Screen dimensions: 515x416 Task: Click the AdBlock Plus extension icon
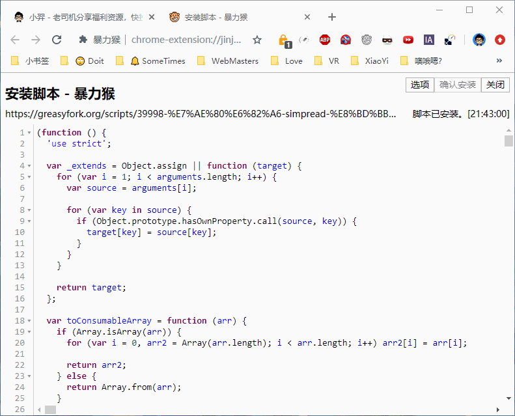[x=324, y=40]
